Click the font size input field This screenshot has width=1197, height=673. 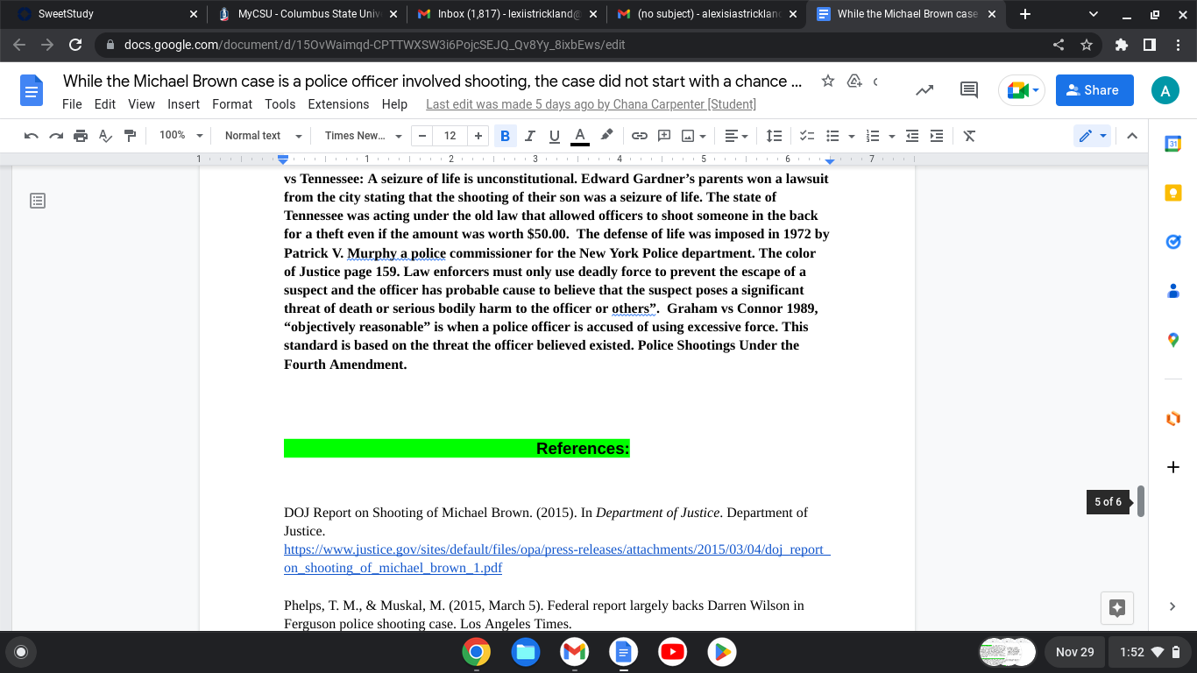pyautogui.click(x=450, y=136)
